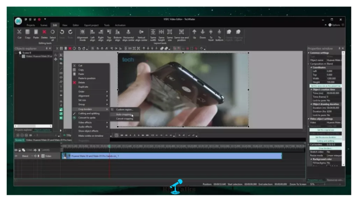Click the green timeline playhead marker

point(109,146)
